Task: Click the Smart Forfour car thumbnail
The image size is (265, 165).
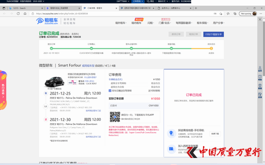Action: (x=54, y=82)
